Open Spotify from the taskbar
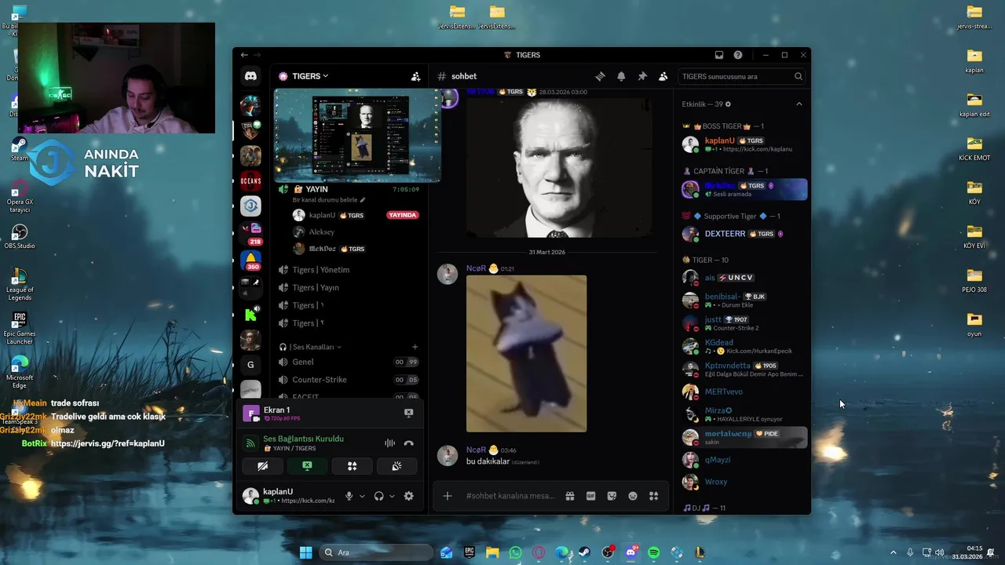Image resolution: width=1005 pixels, height=565 pixels. click(653, 552)
